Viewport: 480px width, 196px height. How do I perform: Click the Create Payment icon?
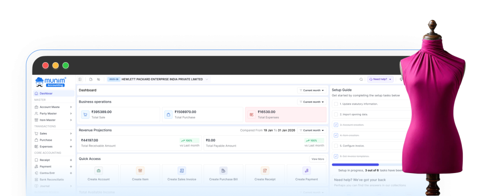point(307,171)
